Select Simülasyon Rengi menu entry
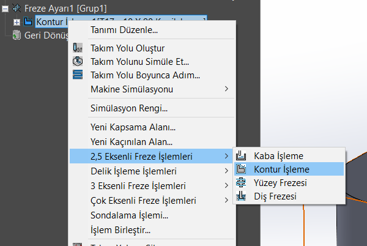The width and height of the screenshot is (367, 246). pos(129,109)
